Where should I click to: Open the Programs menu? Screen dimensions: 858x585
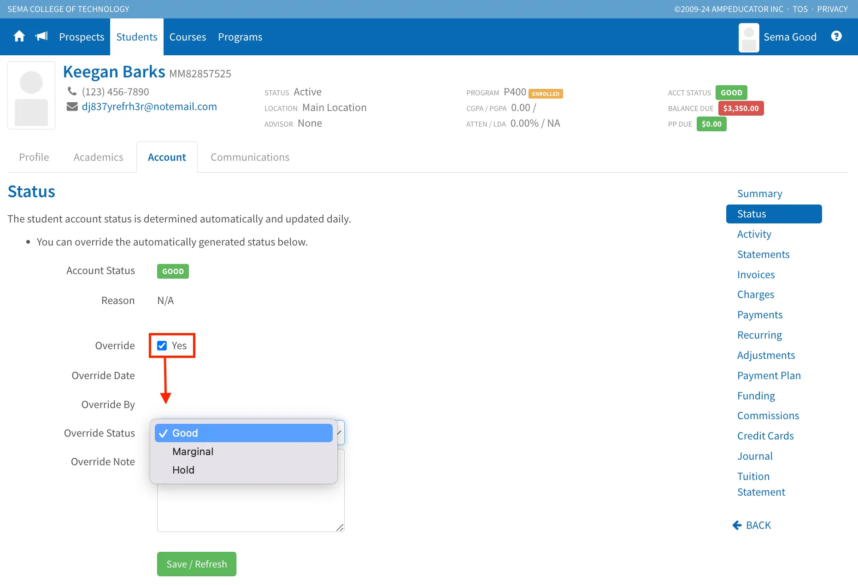coord(240,37)
